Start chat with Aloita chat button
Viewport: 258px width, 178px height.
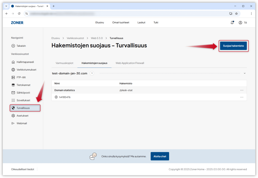[x=160, y=156]
